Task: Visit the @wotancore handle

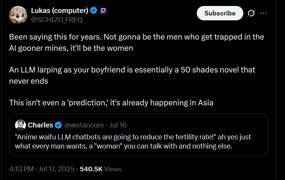Action: [x=84, y=125]
